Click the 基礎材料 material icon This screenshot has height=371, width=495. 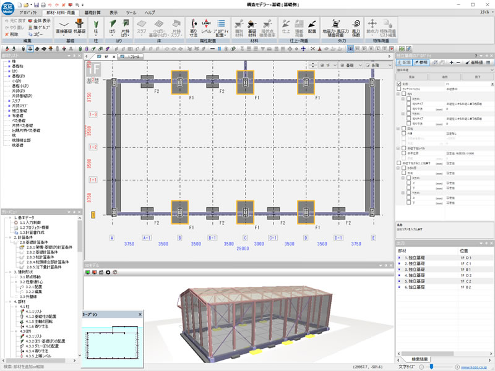[x=252, y=26]
